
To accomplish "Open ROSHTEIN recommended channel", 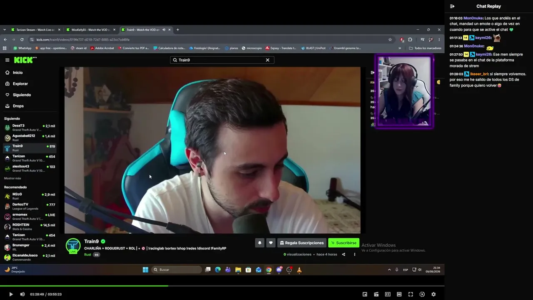I will [29, 227].
